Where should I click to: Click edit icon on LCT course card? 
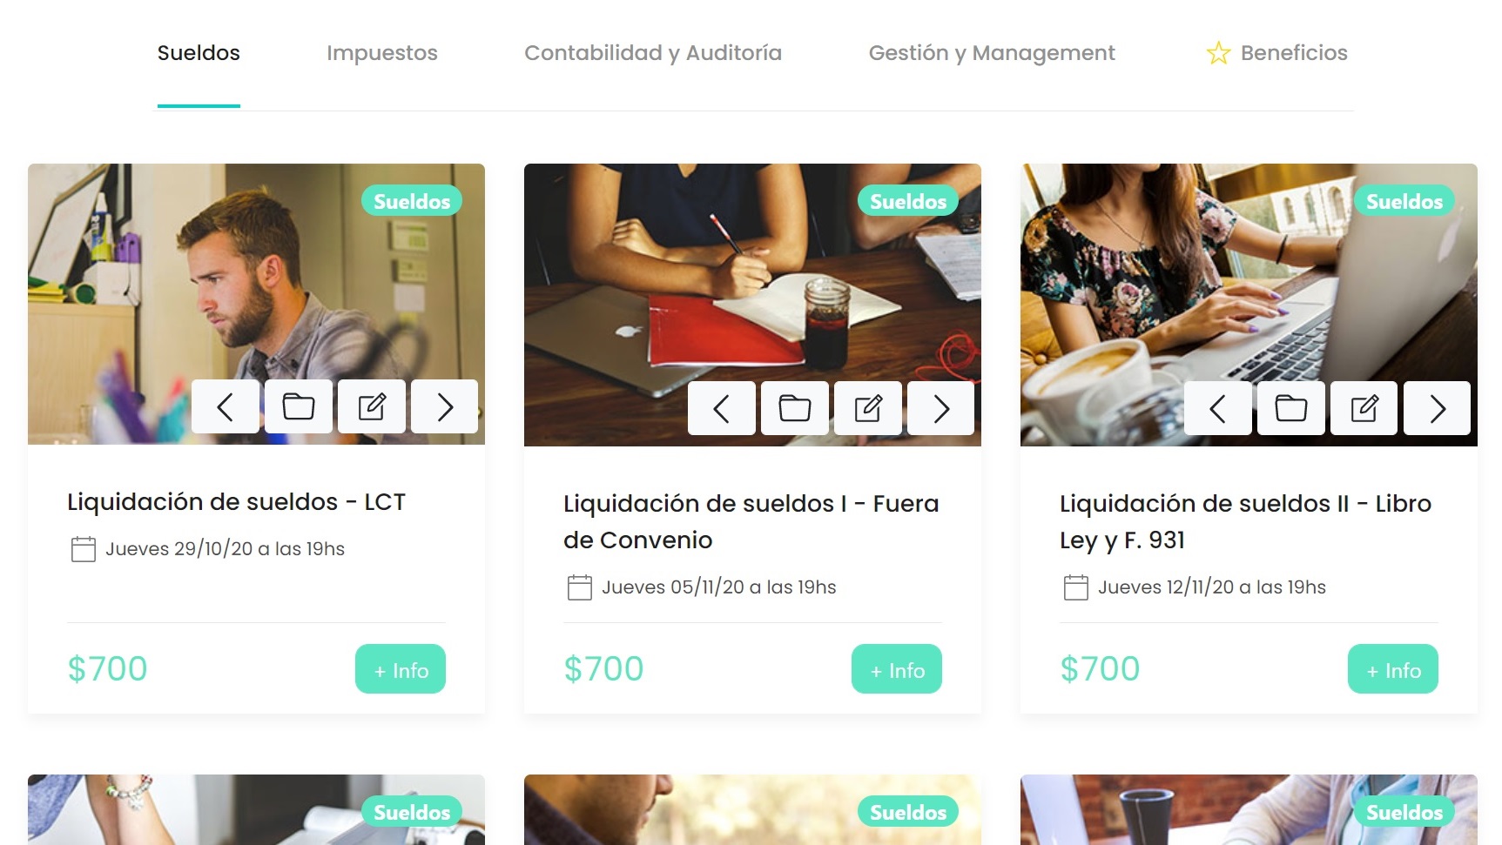pos(372,406)
